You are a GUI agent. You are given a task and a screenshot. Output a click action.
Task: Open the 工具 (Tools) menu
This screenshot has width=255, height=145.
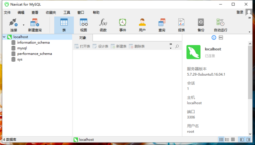67,13
